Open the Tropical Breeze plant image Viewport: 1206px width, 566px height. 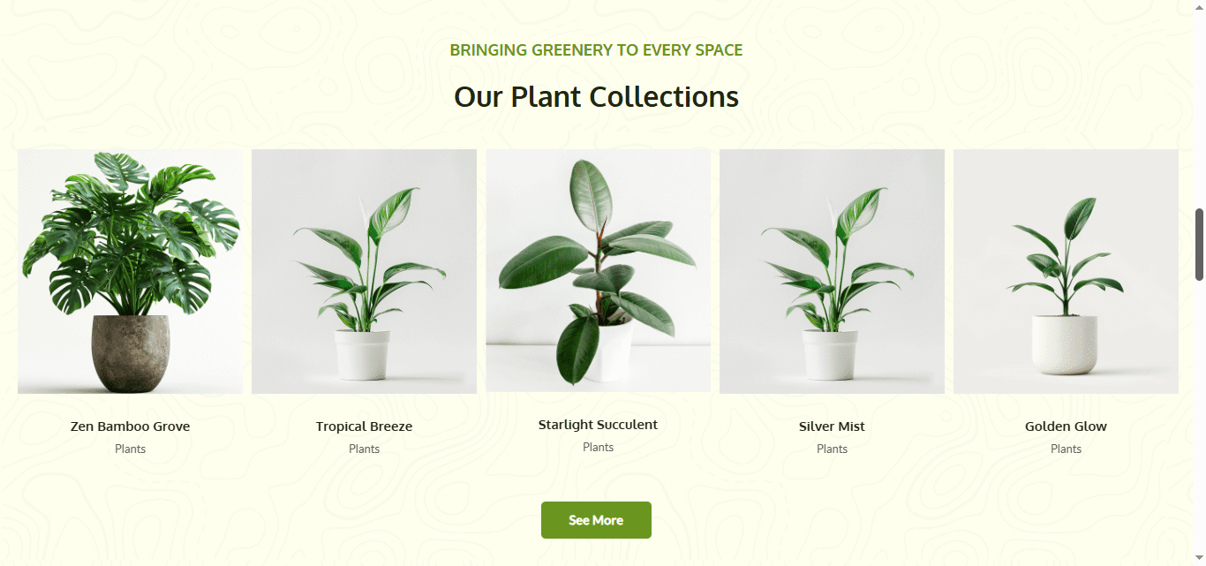pyautogui.click(x=364, y=271)
